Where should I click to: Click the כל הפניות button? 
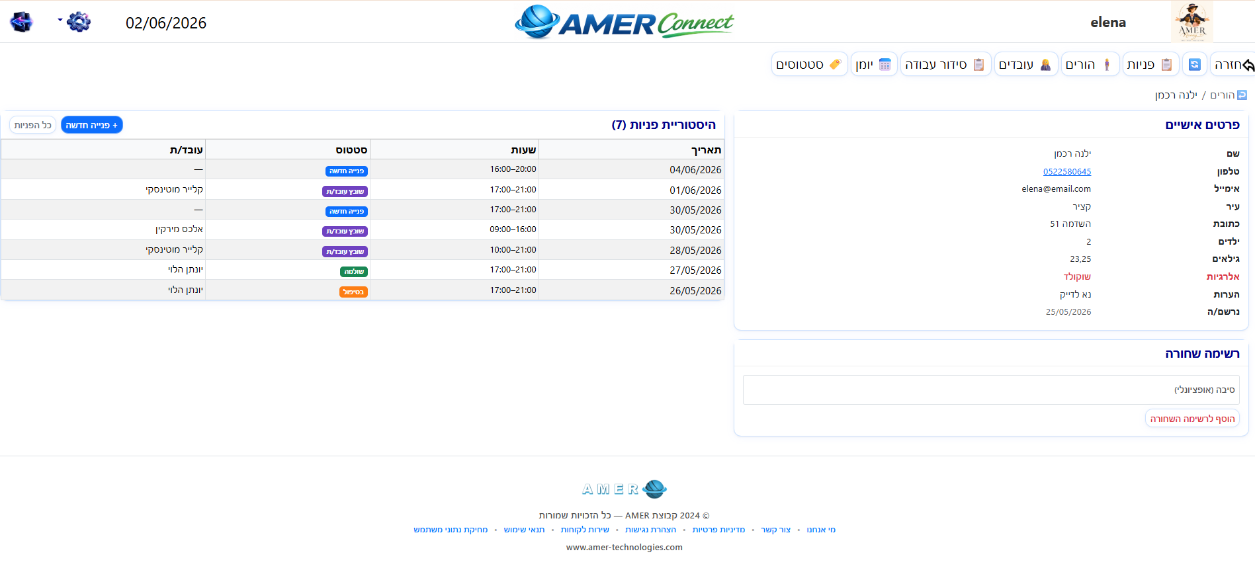[x=32, y=125]
